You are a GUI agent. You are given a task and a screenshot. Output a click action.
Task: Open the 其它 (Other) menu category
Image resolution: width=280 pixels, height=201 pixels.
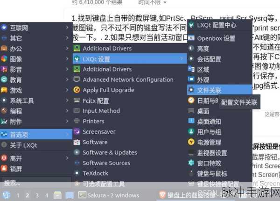click(x=36, y=38)
